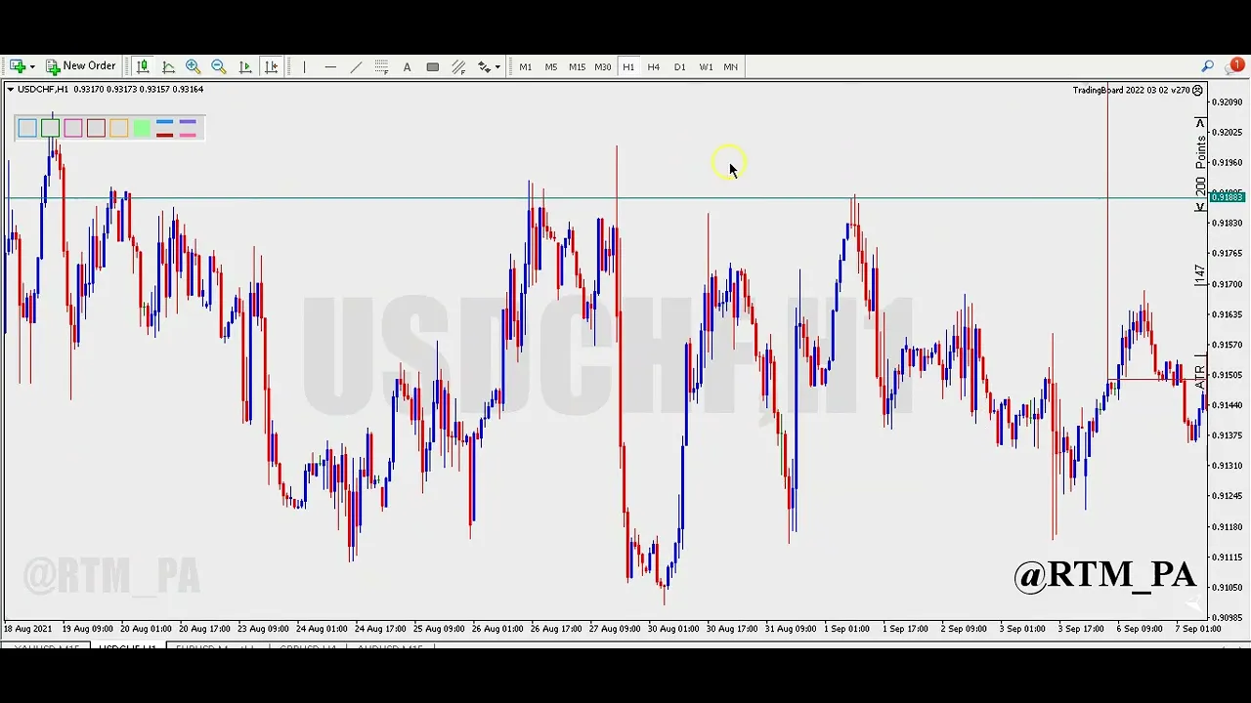1251x703 pixels.
Task: Pick the dark red outlined rectangle swatch
Action: tap(96, 128)
